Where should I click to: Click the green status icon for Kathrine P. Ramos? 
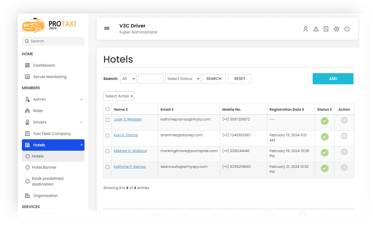324,168
